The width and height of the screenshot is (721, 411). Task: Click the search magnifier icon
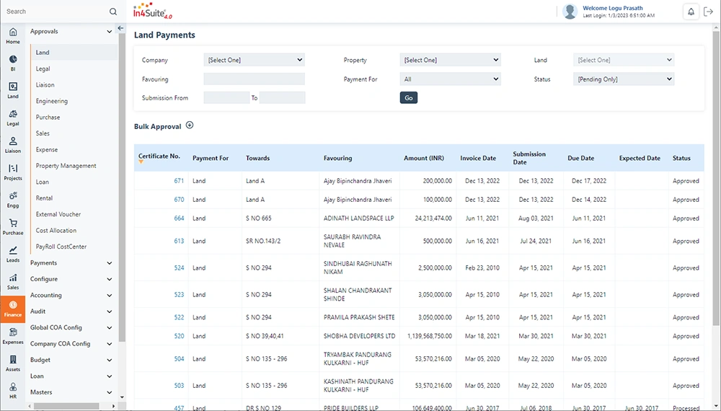point(113,12)
